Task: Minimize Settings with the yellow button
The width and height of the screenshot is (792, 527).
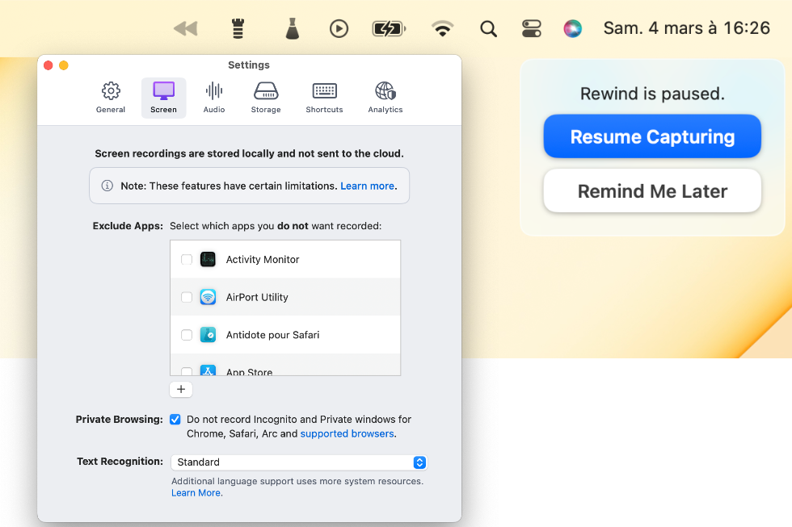Action: coord(64,65)
